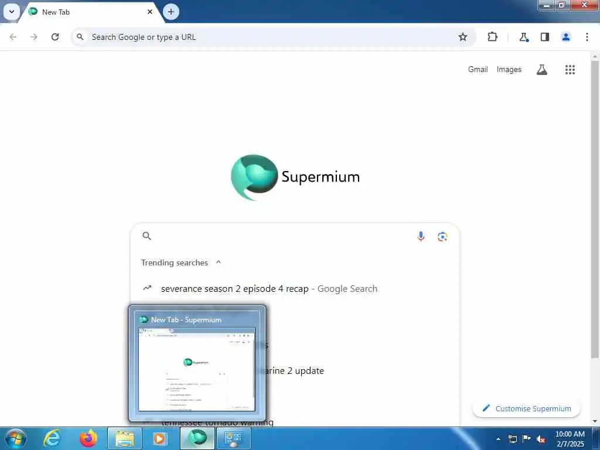Image resolution: width=600 pixels, height=450 pixels.
Task: Go back with the back arrow
Action: pyautogui.click(x=13, y=37)
